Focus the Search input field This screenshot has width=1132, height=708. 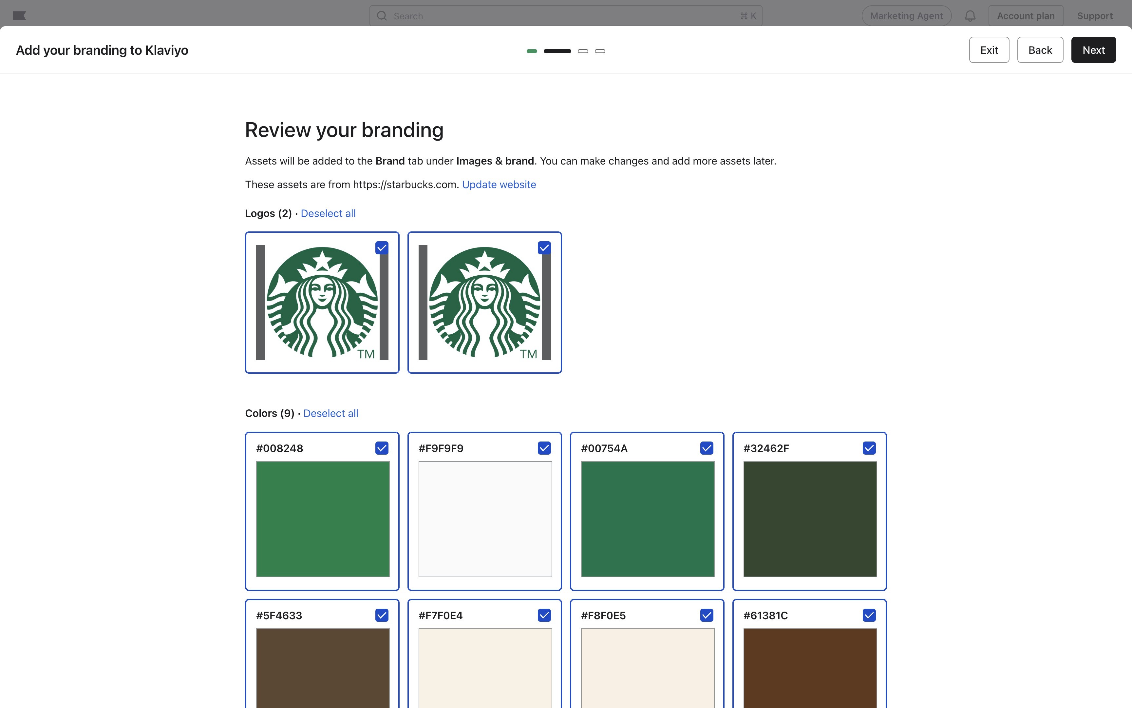click(561, 16)
